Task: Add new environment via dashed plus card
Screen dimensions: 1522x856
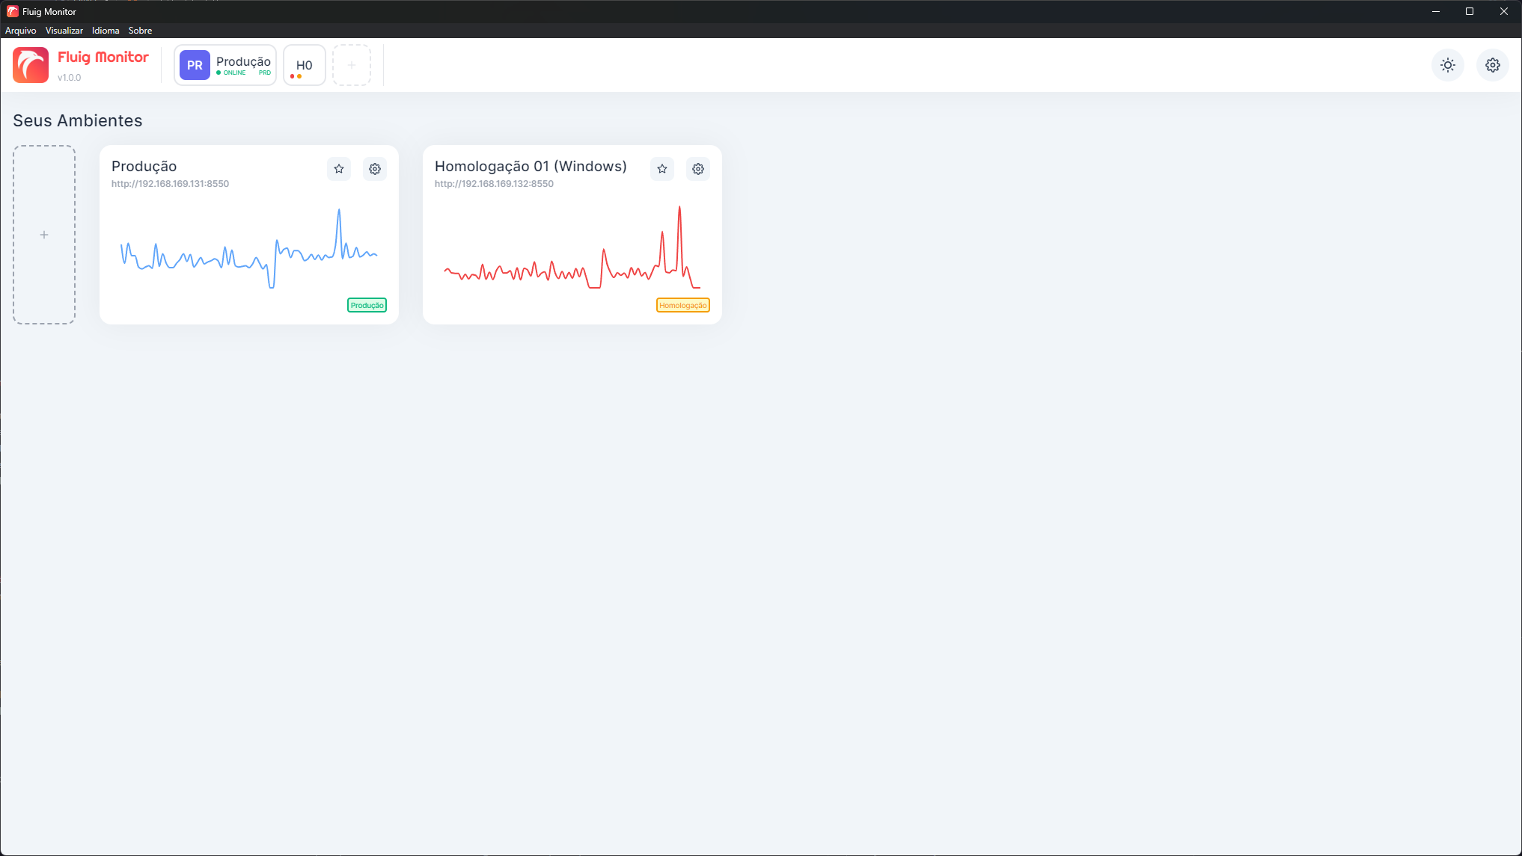Action: (x=44, y=235)
